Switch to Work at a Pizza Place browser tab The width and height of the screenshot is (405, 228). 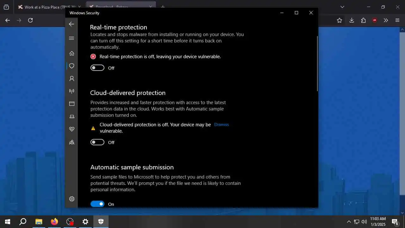pos(49,7)
